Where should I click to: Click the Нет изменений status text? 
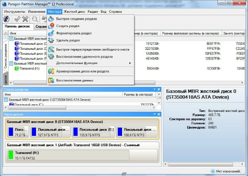pos(228,171)
